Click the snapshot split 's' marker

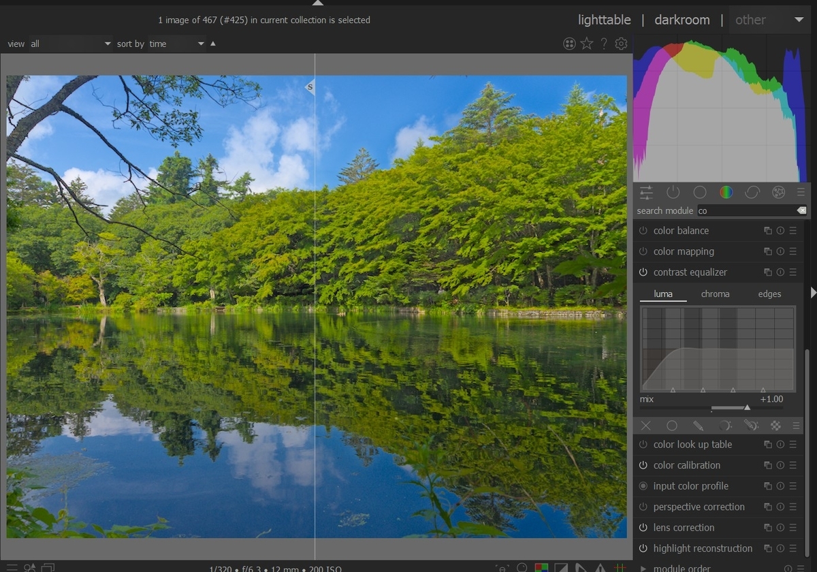(310, 87)
